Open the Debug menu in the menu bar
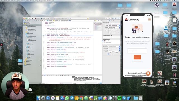The width and height of the screenshot is (179, 101). tap(36, 1)
